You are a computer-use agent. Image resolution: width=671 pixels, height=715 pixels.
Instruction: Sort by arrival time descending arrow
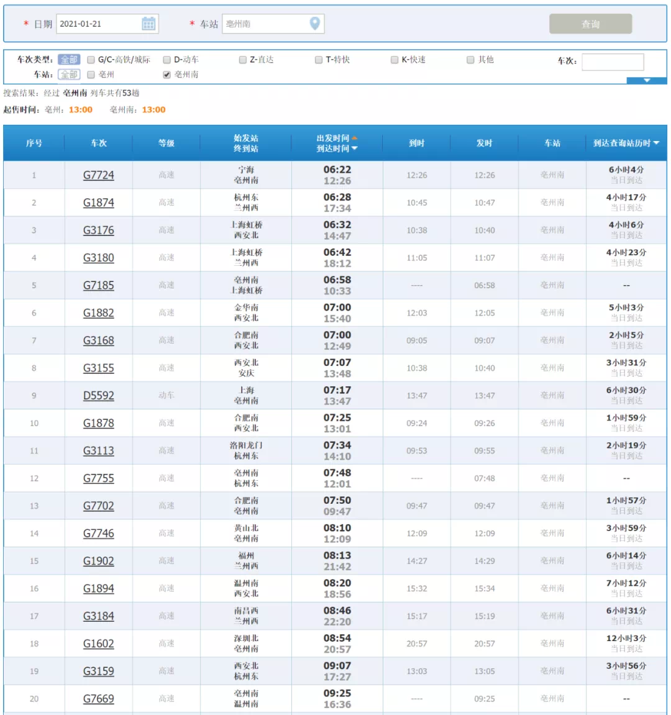[x=354, y=148]
